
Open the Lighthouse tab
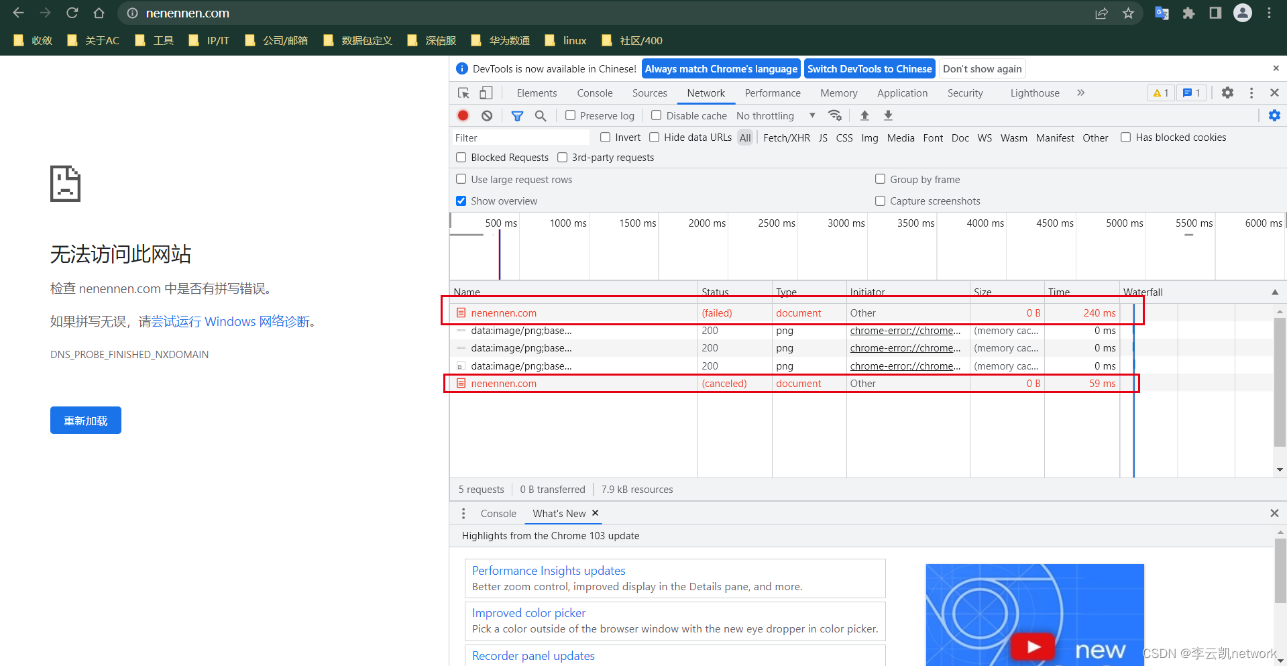(x=1035, y=93)
